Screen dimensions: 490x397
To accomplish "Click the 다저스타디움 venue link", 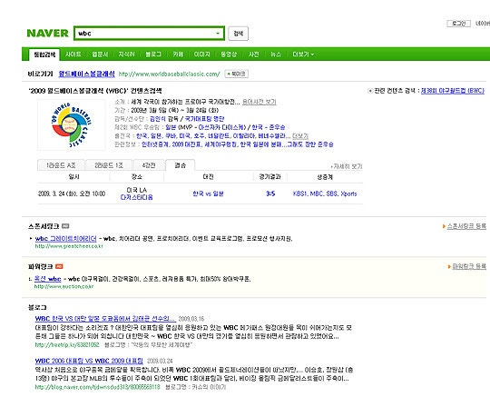I will [x=136, y=197].
